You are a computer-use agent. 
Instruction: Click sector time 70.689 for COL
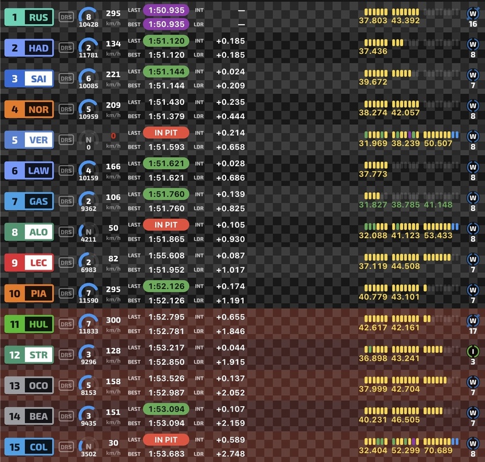[438, 450]
